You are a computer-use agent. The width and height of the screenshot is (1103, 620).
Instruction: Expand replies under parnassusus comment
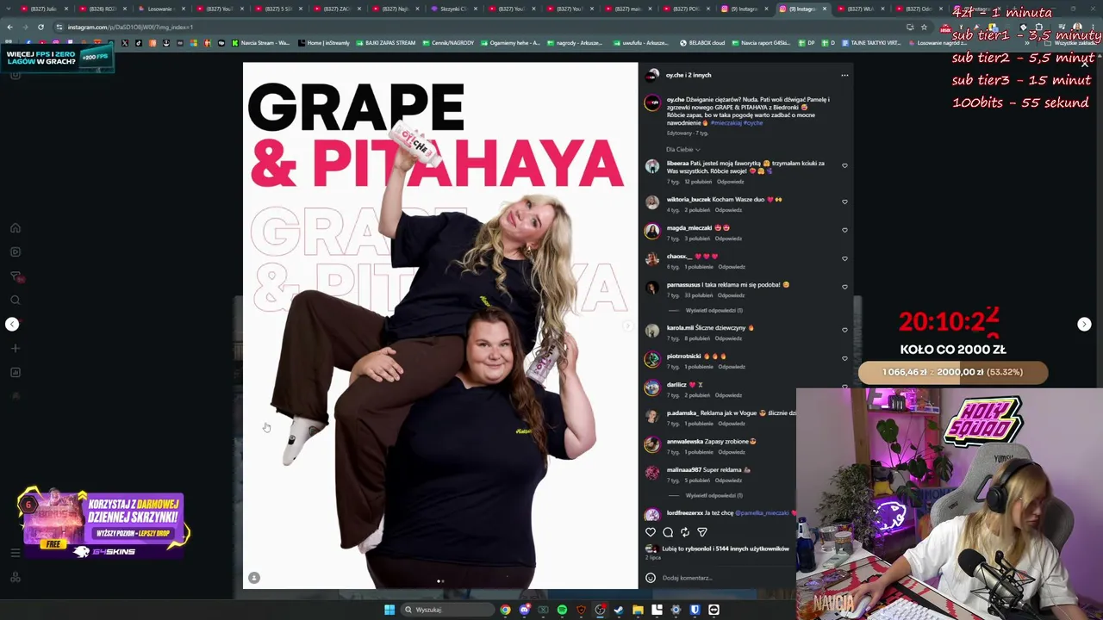click(714, 310)
